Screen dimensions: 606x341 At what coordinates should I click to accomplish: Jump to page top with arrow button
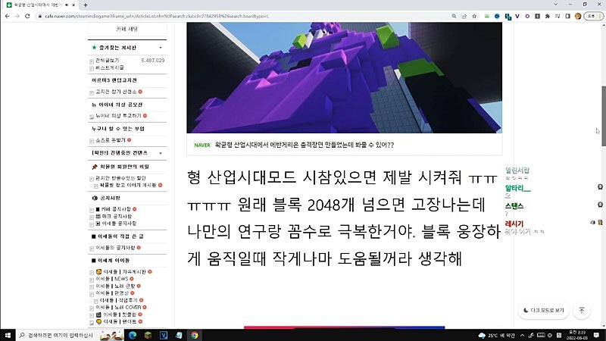click(x=582, y=311)
